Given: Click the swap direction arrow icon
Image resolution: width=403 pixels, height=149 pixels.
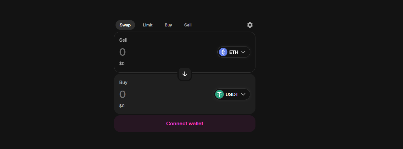Looking at the screenshot, I should (x=185, y=74).
